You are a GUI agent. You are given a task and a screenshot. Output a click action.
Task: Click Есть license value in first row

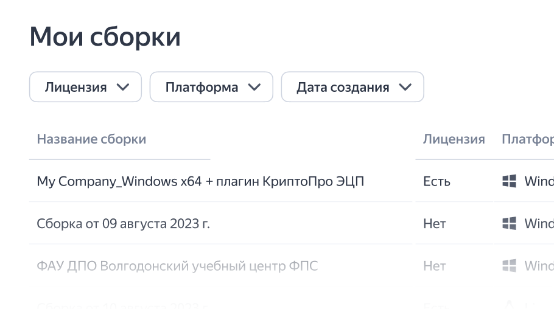437,181
